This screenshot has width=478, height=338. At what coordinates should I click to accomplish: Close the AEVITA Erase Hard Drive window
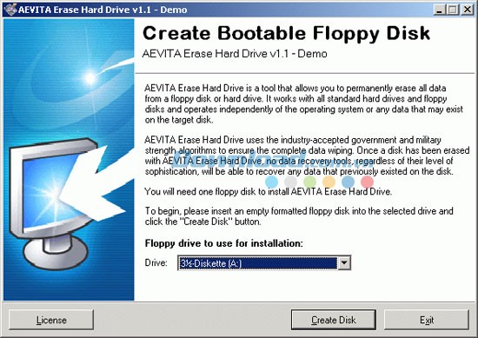point(468,10)
